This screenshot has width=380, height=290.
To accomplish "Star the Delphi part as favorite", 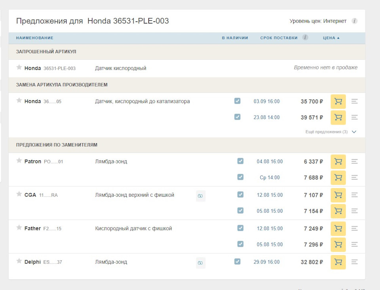I will pyautogui.click(x=19, y=261).
